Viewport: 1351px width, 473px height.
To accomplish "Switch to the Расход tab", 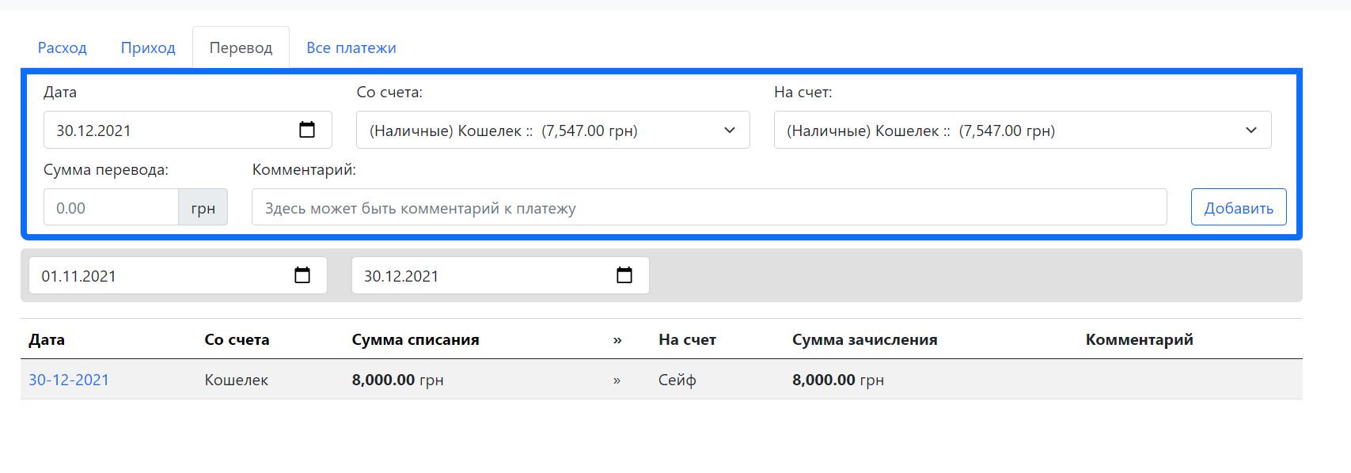I will [x=62, y=47].
